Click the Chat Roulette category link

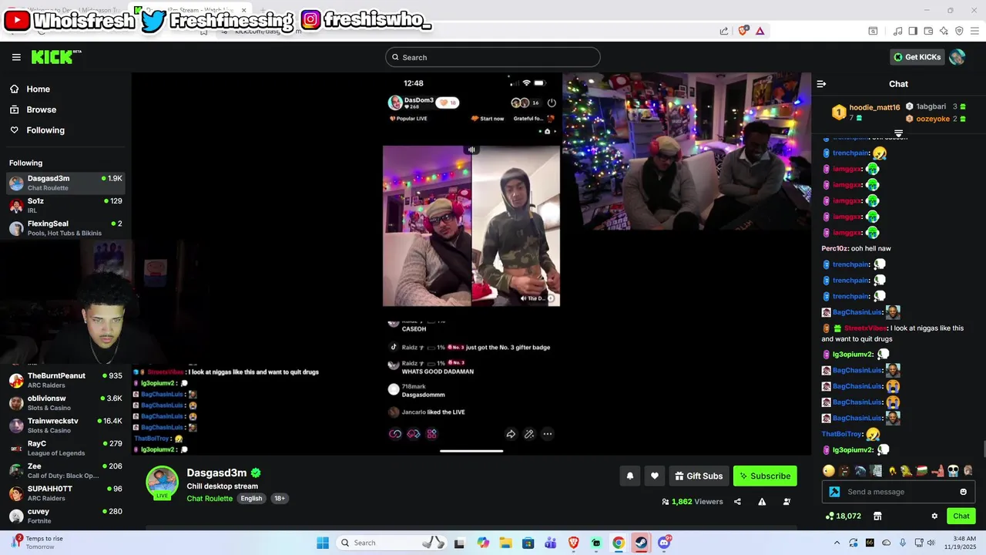pos(210,499)
